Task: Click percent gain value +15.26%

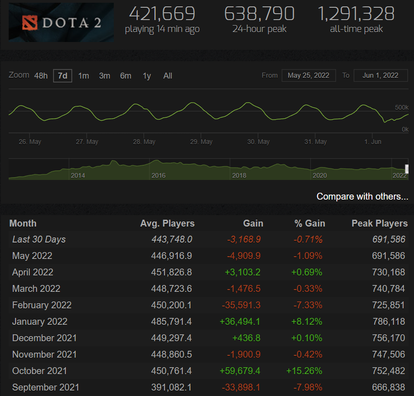Action: click(304, 371)
